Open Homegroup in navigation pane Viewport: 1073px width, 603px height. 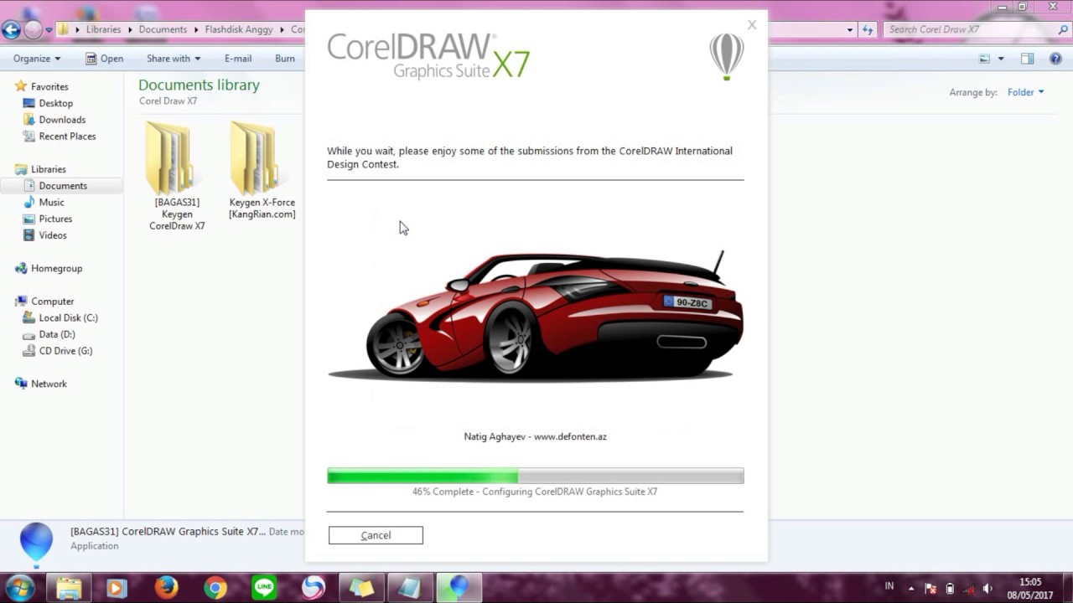point(56,268)
